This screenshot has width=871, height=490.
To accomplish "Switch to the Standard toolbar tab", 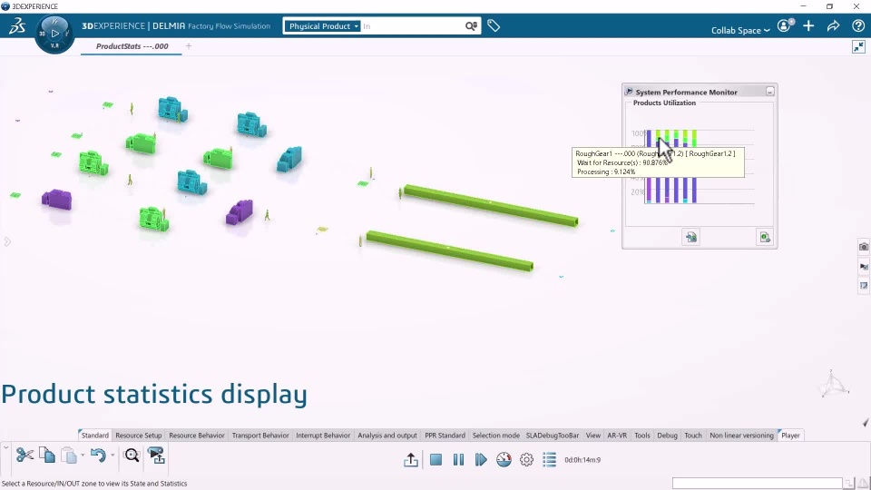I will coord(94,436).
